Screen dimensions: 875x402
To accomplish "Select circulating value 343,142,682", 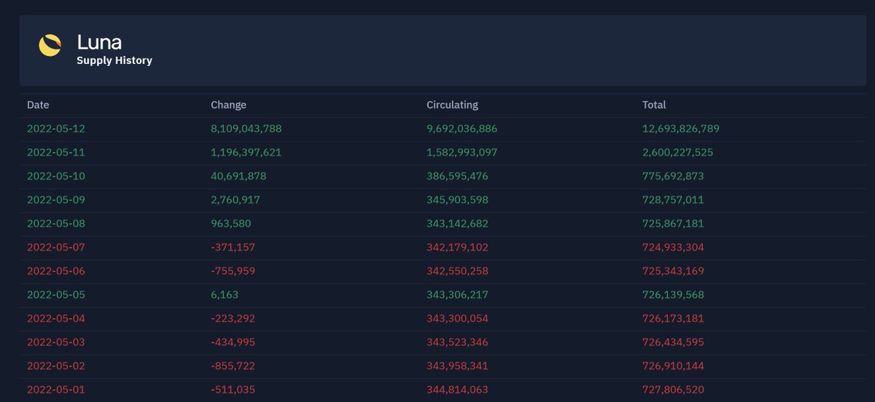I will click(458, 224).
